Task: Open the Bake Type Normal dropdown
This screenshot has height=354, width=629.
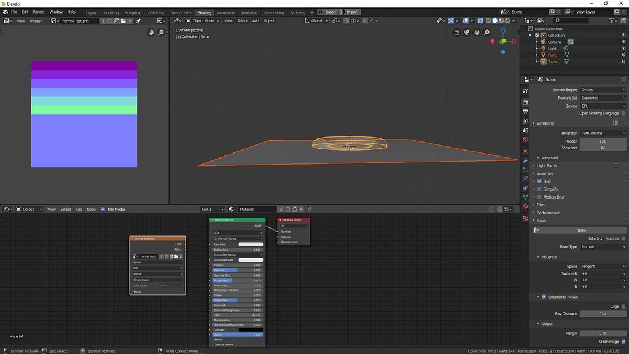Action: pos(603,247)
